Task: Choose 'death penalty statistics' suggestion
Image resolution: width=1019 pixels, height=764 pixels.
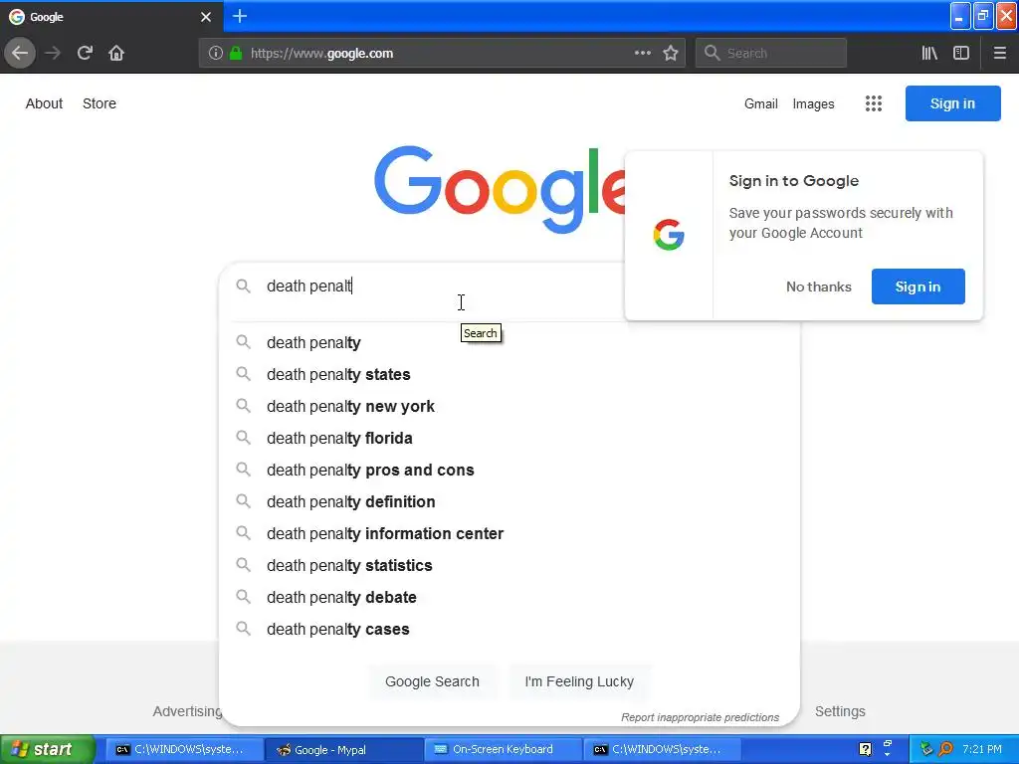Action: 509,565
